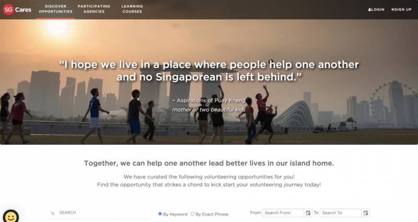The width and height of the screenshot is (418, 222).
Task: Click the Sign Up arrow icon
Action: (x=393, y=9)
